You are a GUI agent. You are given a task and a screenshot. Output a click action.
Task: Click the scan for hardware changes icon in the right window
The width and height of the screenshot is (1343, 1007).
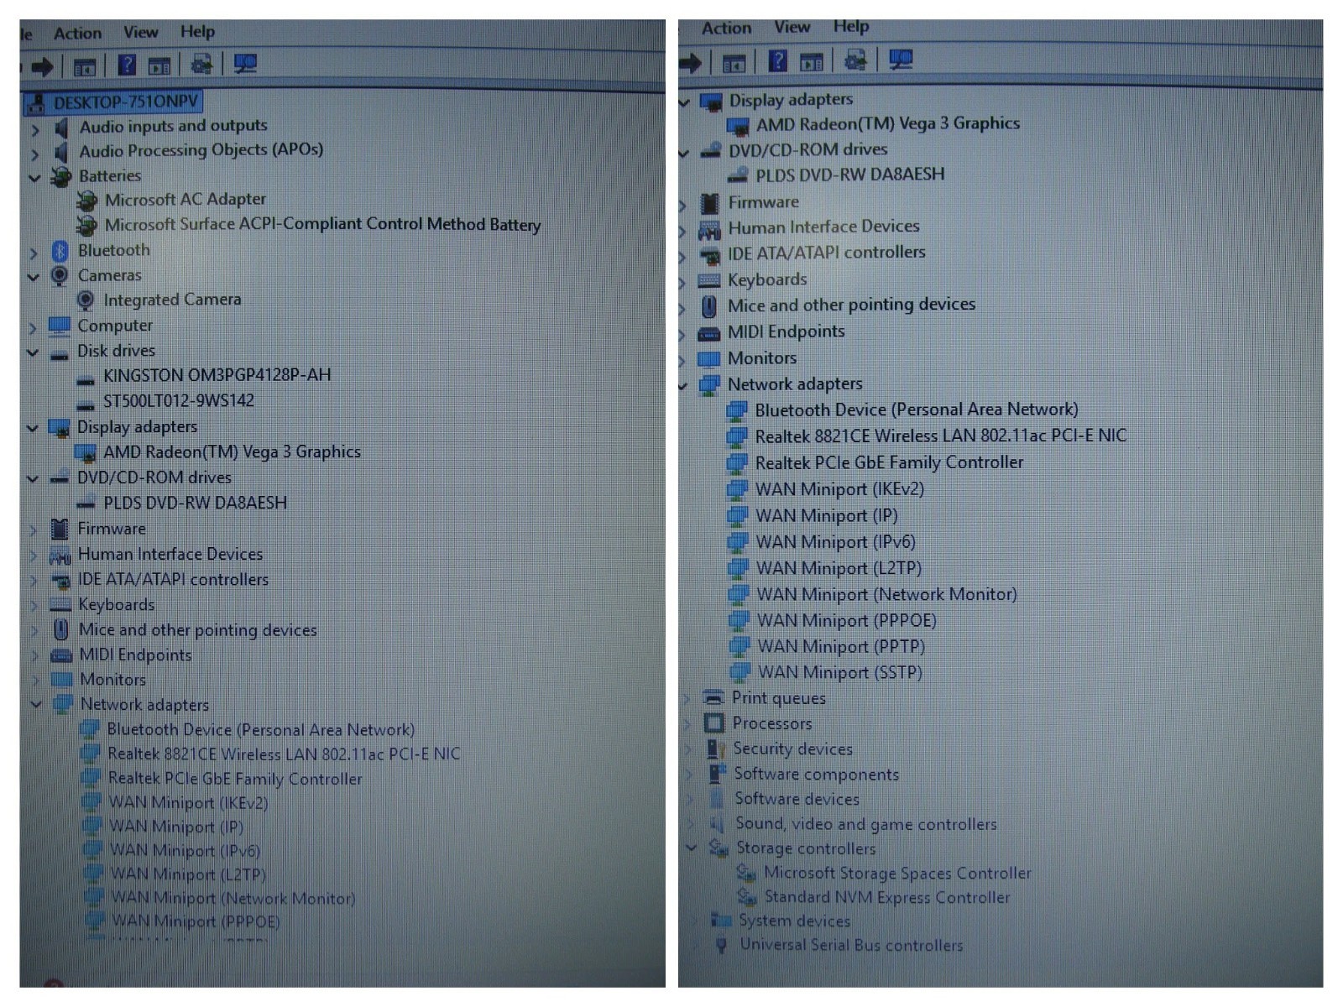855,60
